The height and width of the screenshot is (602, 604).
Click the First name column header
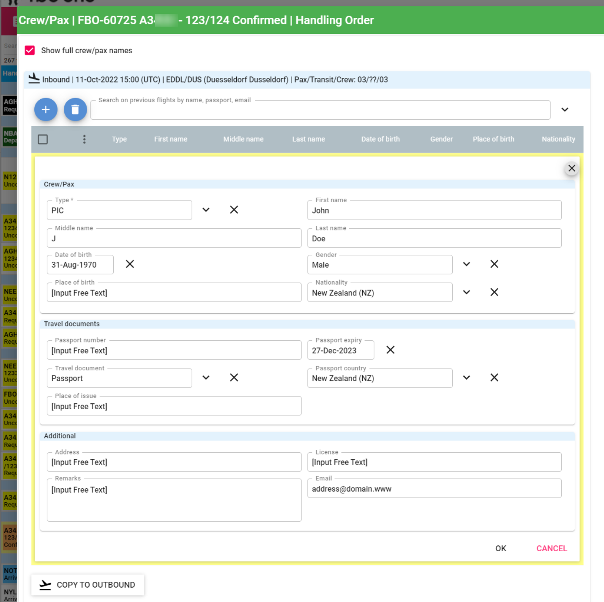(x=170, y=139)
